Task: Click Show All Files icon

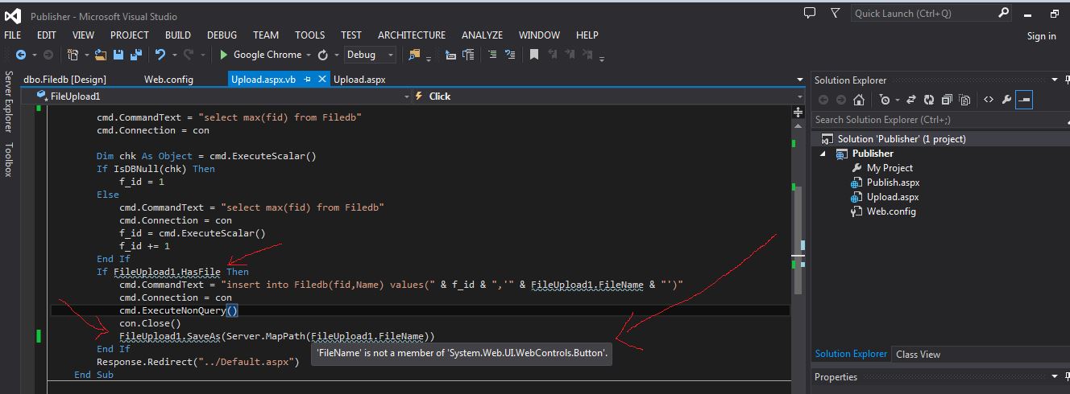Action: [x=964, y=100]
